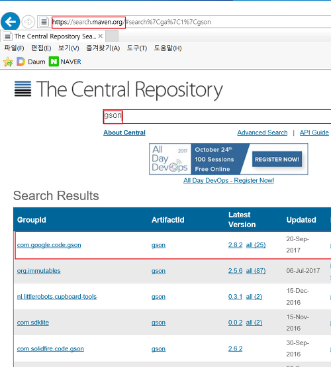331x367 pixels.
Task: Click the REGISTER NOW! banner button
Action: [x=277, y=160]
